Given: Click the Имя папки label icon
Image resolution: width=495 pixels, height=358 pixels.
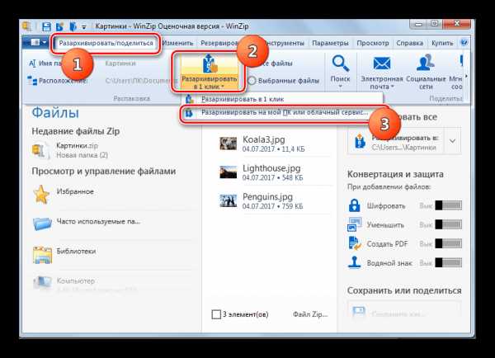Looking at the screenshot, I should 32,64.
